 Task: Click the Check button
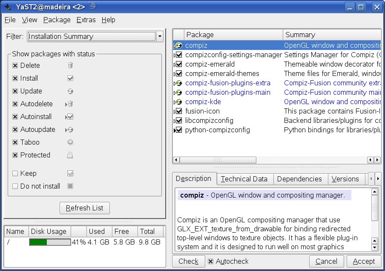click(x=188, y=261)
